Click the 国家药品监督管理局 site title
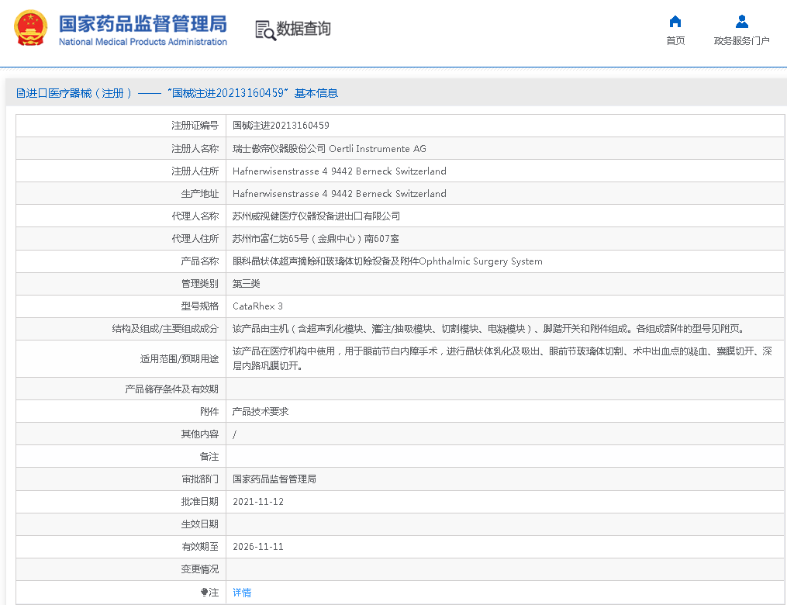The height and width of the screenshot is (605, 787). (x=143, y=22)
